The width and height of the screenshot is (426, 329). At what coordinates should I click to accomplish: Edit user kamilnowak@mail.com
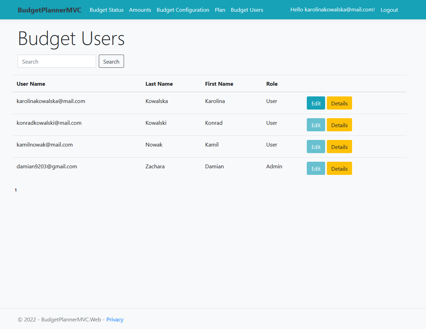pos(316,147)
